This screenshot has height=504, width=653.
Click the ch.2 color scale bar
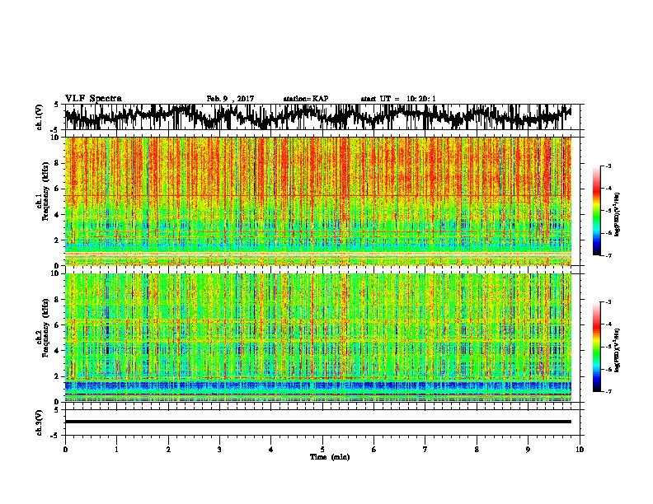(596, 347)
